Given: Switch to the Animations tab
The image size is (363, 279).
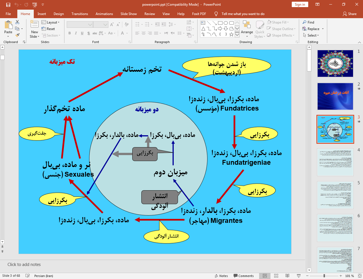Looking at the screenshot, I should (104, 14).
